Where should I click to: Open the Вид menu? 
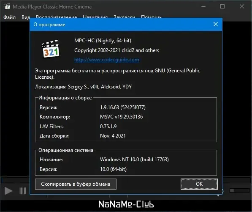pyautogui.click(x=26, y=17)
